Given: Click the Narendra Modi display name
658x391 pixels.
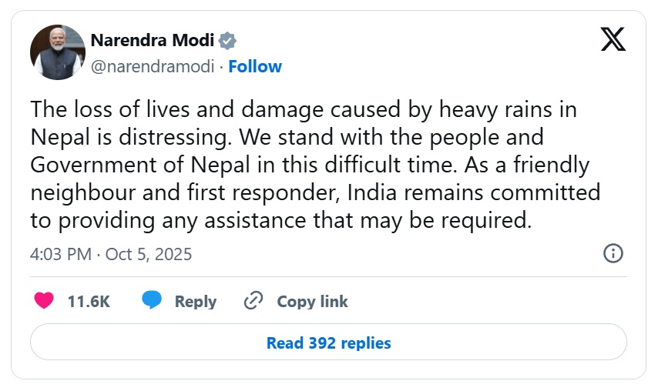Looking at the screenshot, I should pos(152,41).
